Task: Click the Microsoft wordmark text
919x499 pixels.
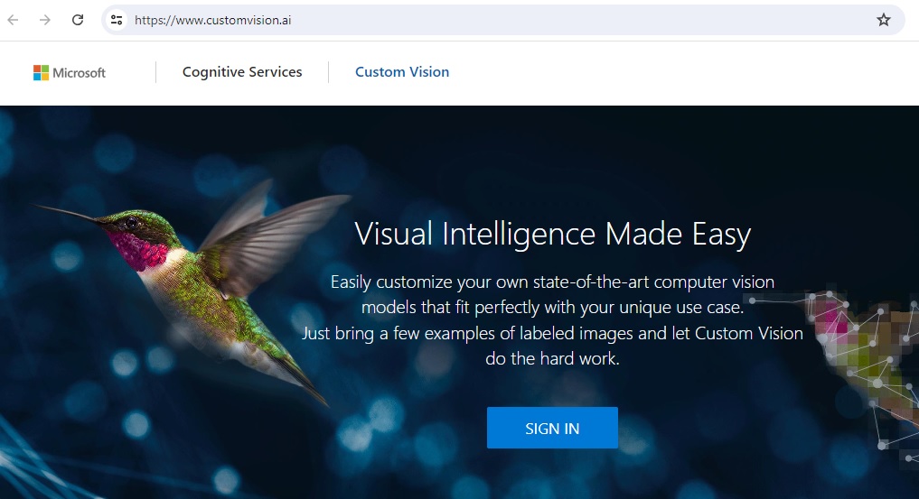Action: tap(80, 73)
